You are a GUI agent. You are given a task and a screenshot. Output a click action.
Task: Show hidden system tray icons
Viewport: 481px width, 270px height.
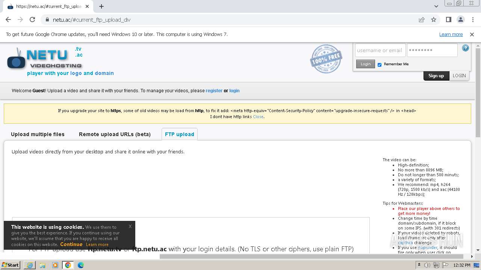coord(419,265)
